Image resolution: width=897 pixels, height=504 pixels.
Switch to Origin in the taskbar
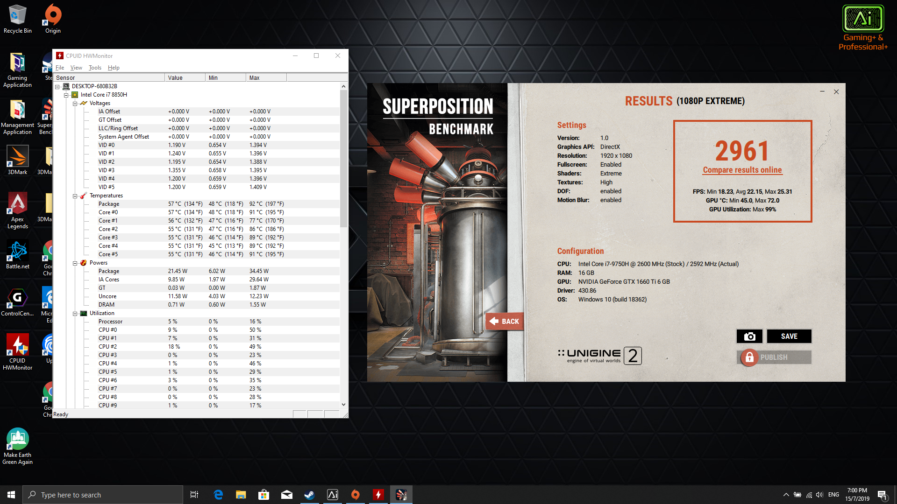click(x=356, y=495)
